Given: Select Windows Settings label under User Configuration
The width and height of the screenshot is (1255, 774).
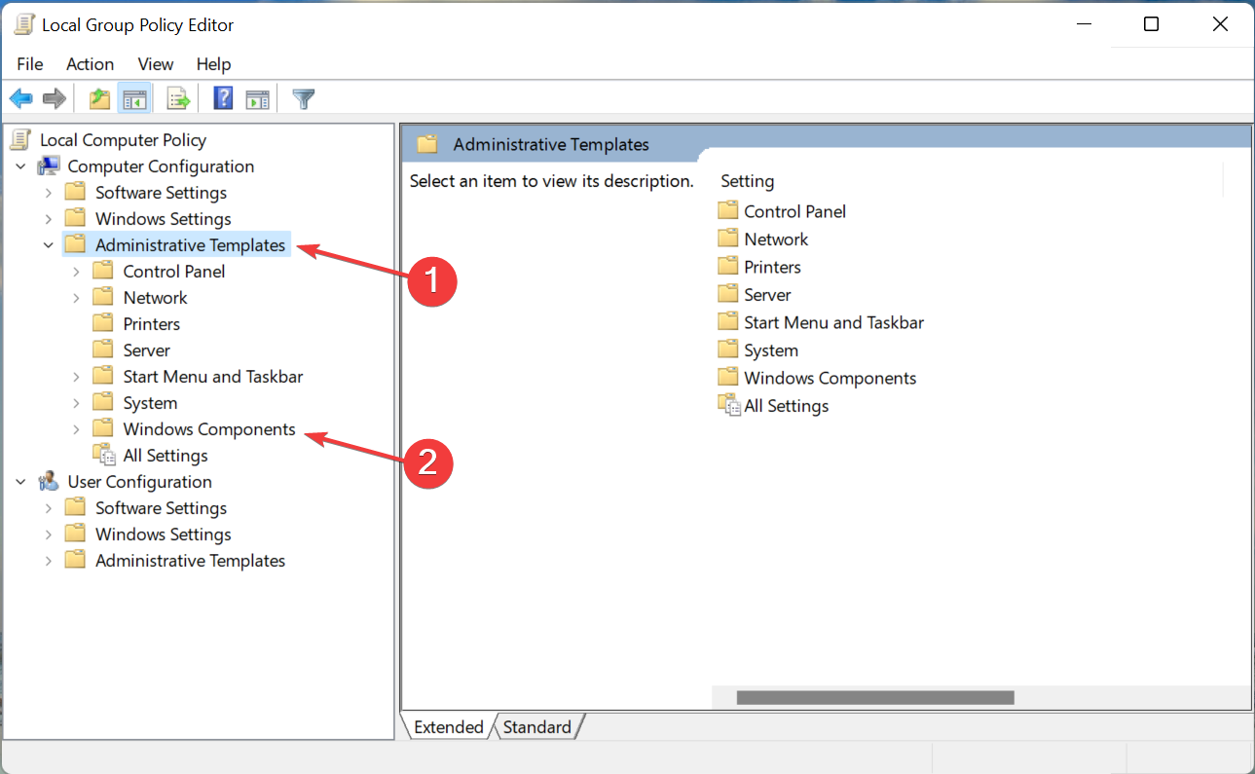Looking at the screenshot, I should (x=163, y=534).
